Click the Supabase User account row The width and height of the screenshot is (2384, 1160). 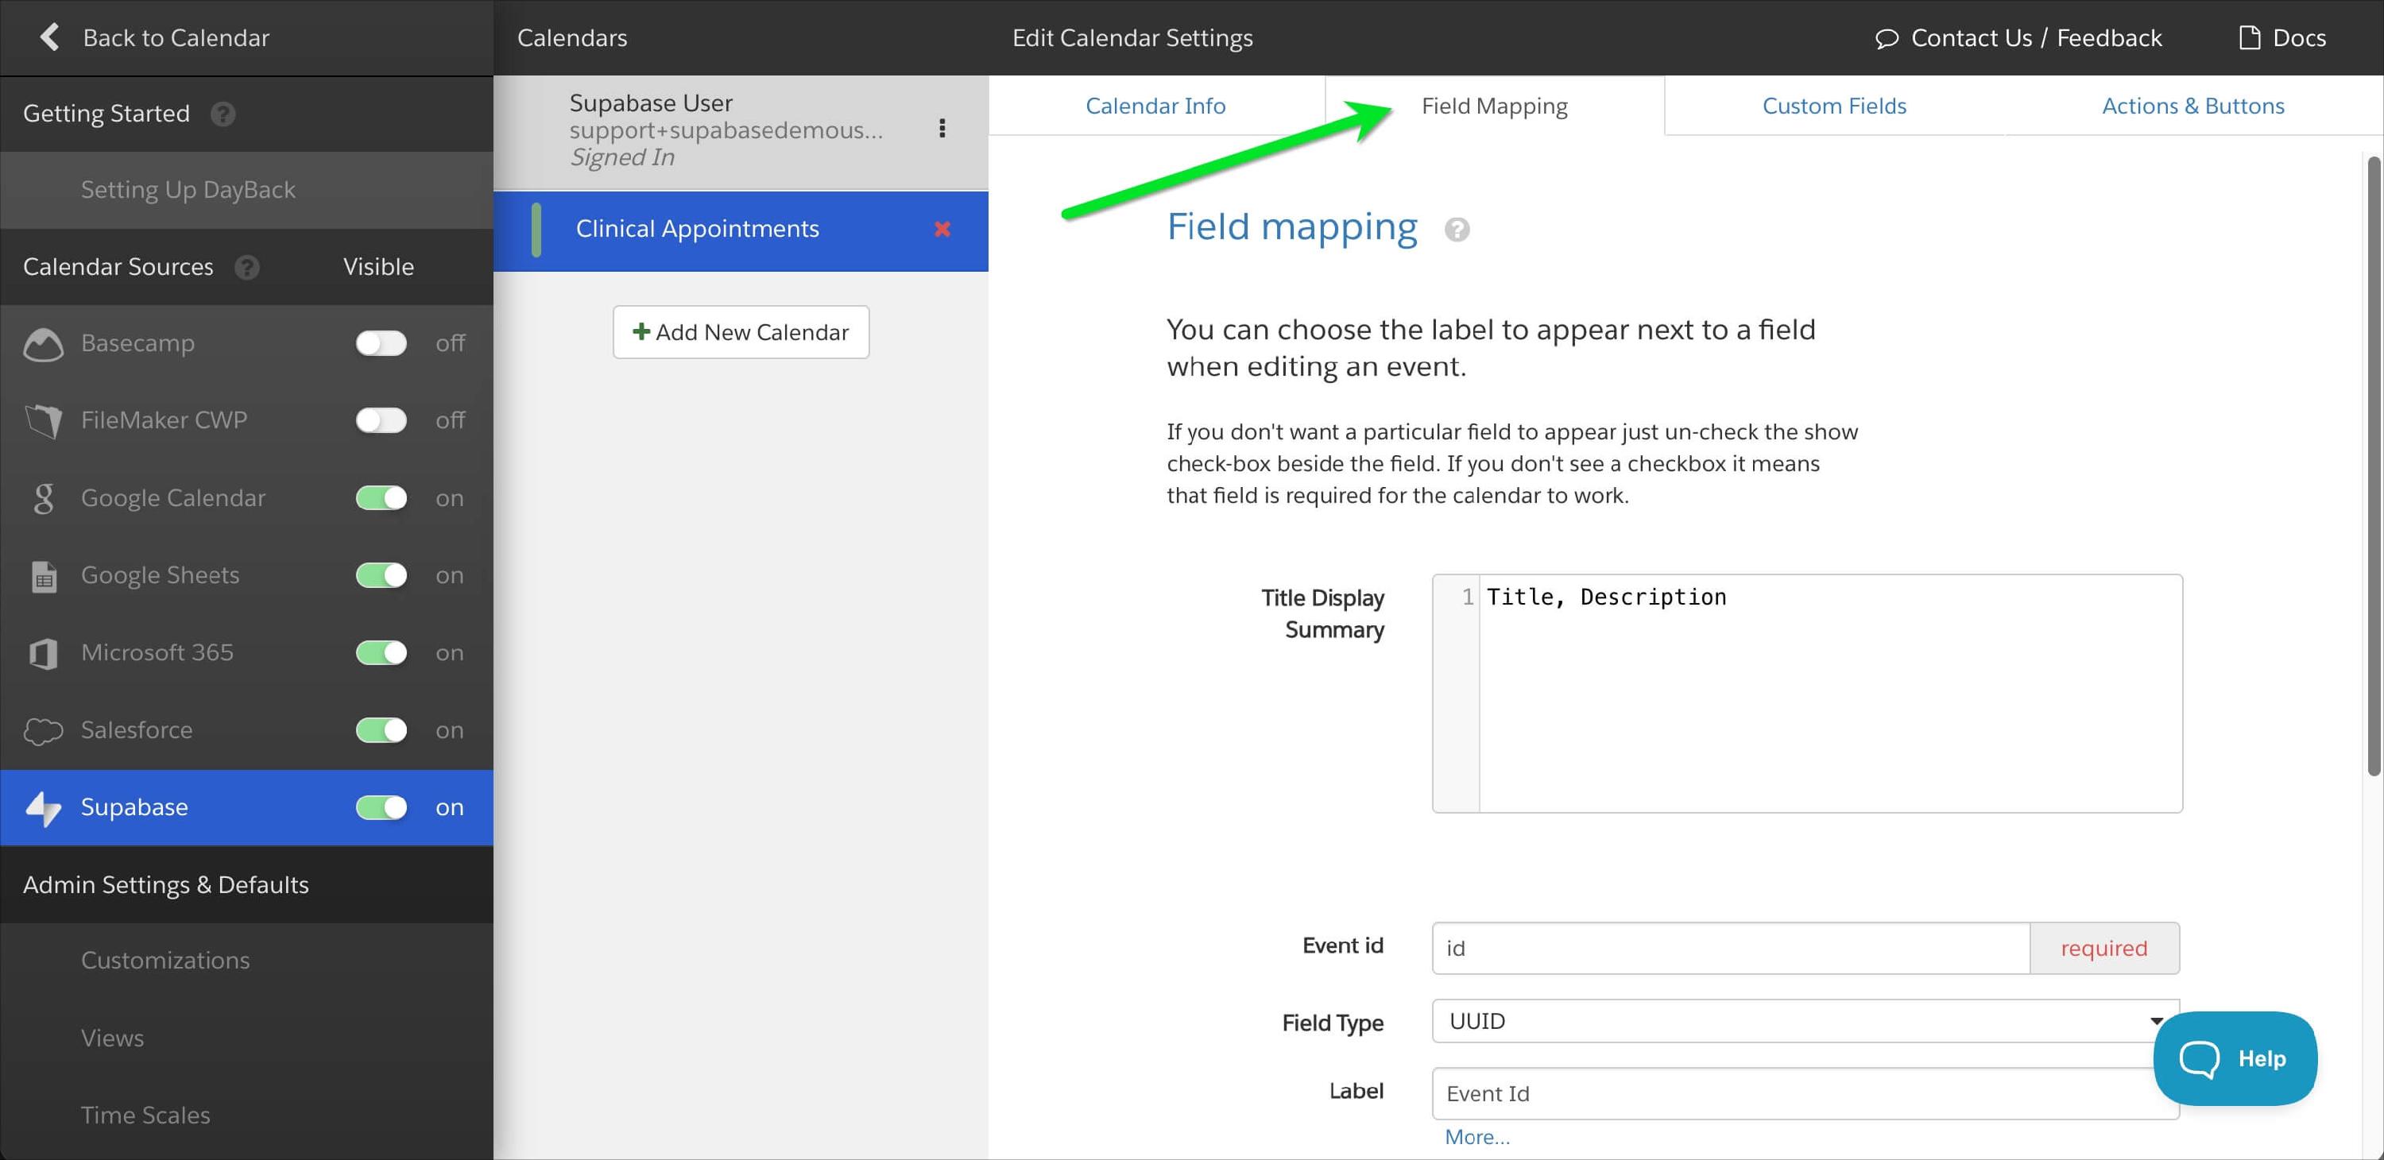coord(741,130)
